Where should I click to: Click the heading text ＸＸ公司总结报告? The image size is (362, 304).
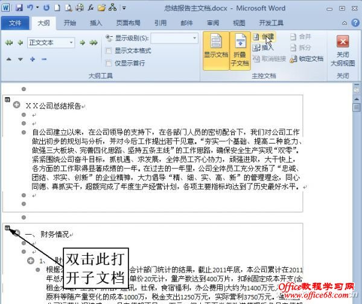[x=53, y=106]
